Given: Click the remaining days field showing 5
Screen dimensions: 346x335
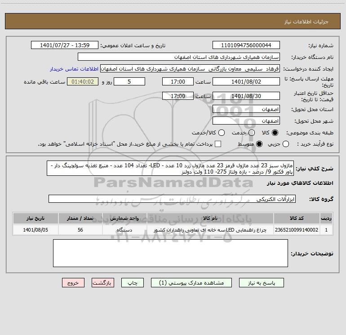Looking at the screenshot, I should [x=129, y=81].
